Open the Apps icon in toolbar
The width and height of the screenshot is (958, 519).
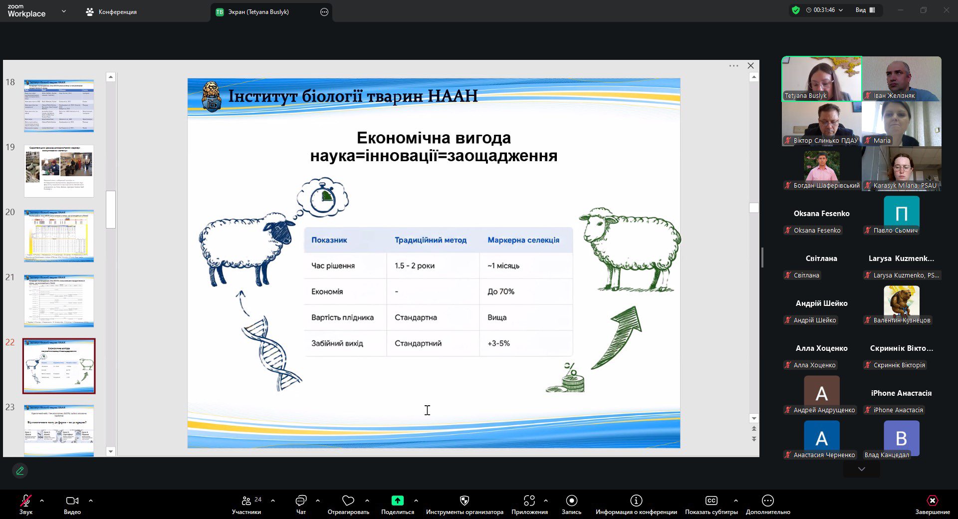pos(529,501)
